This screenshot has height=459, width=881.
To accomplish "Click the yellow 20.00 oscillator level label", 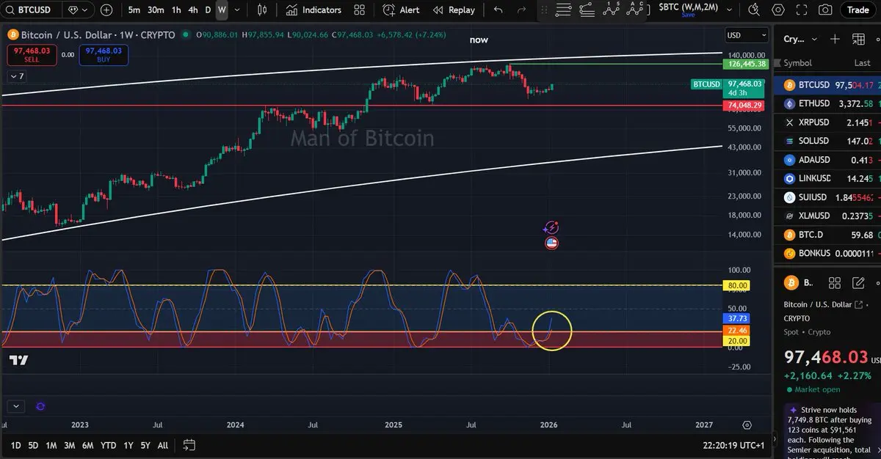I will click(x=737, y=341).
